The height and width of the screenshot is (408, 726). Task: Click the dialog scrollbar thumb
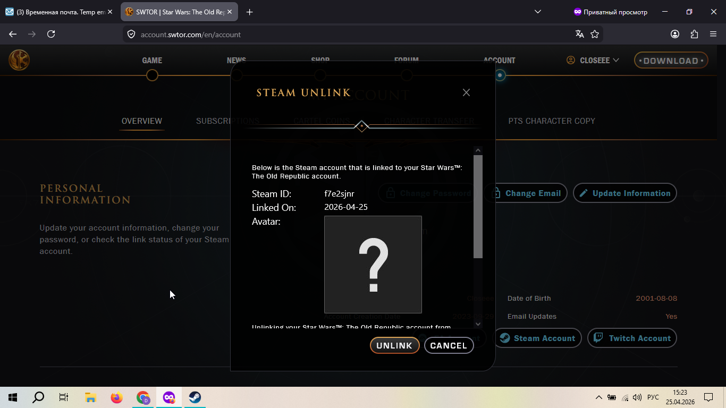[x=478, y=207]
